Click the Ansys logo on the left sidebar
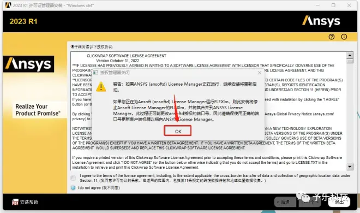Image resolution: width=360 pixels, height=213 pixels. (x=28, y=64)
